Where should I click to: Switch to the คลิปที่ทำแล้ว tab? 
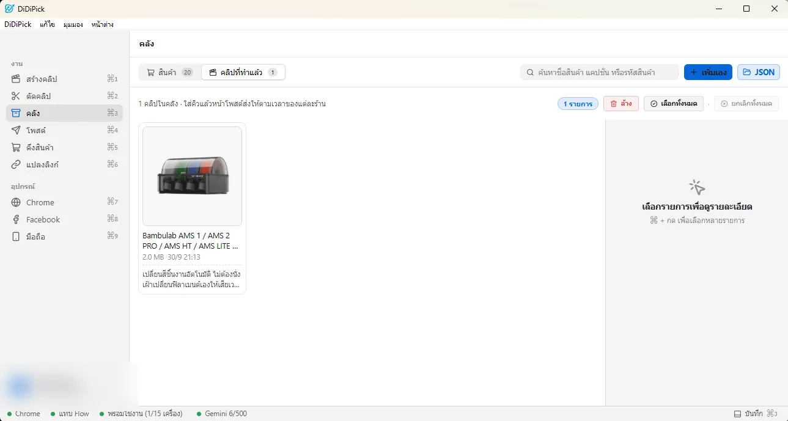(x=243, y=72)
